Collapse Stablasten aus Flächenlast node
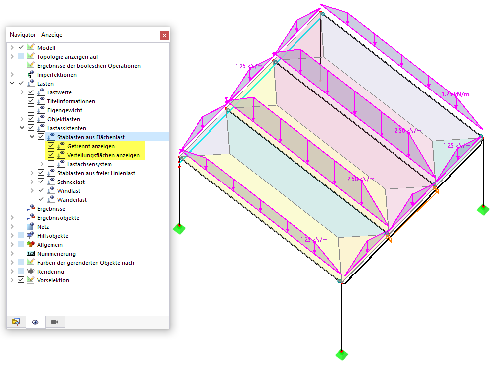492x365 pixels. [32, 137]
